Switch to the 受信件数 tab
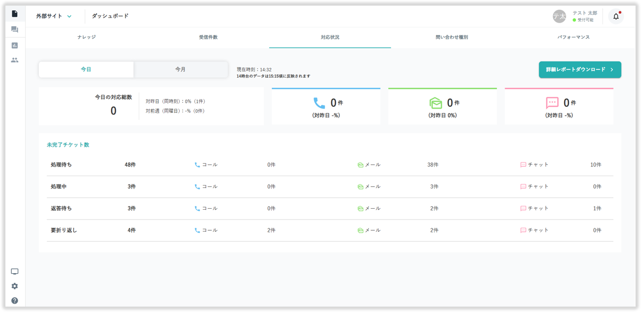641x312 pixels. (208, 37)
